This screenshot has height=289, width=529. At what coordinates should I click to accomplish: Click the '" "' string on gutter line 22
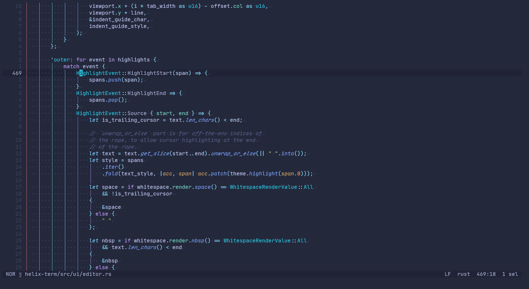tap(107, 221)
